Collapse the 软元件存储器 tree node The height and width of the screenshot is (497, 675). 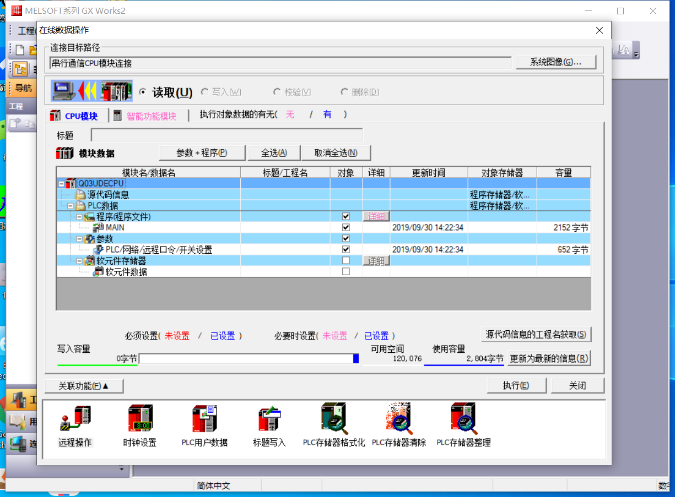pos(79,260)
